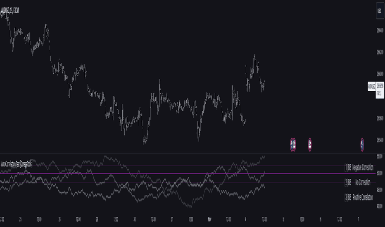Click the 'Nov' month label on time axis
This screenshot has height=227, width=385.
point(209,219)
